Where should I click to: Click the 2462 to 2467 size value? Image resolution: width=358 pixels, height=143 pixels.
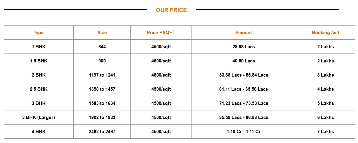coord(102,132)
